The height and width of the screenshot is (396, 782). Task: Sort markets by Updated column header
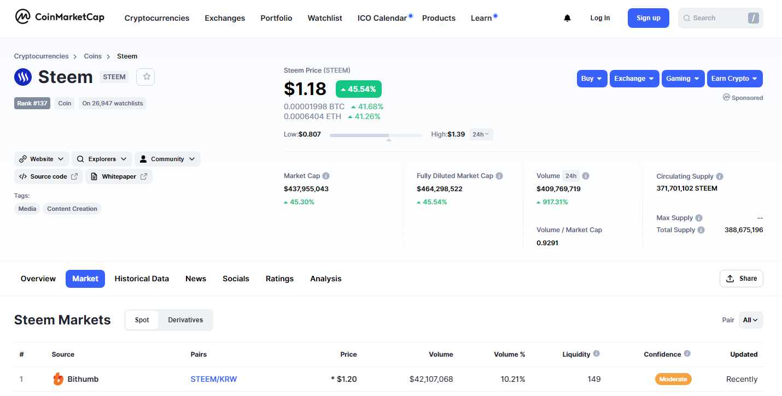click(x=744, y=354)
